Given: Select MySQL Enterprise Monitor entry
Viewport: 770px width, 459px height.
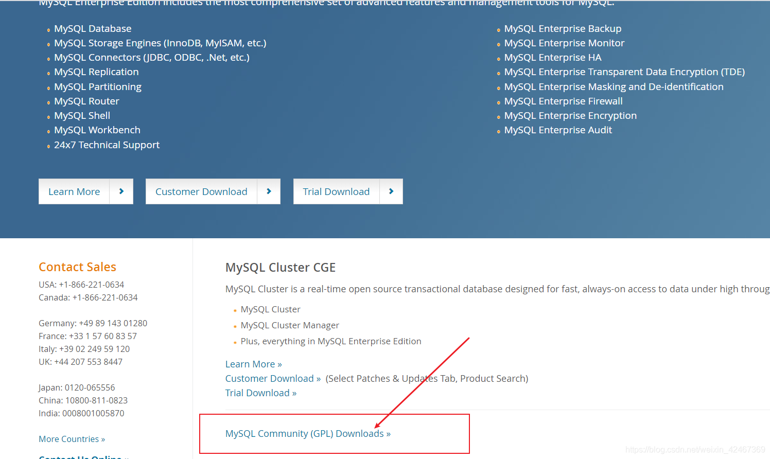Looking at the screenshot, I should coord(564,43).
